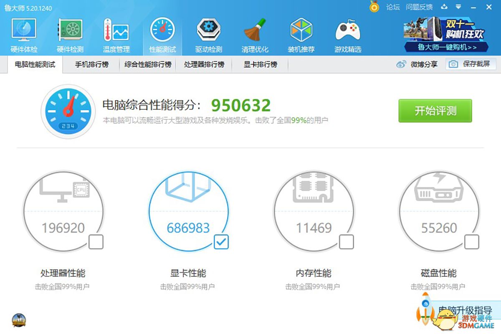Screen dimensions: 501x334
Task: Share results via 微博分享
Action: coord(417,64)
